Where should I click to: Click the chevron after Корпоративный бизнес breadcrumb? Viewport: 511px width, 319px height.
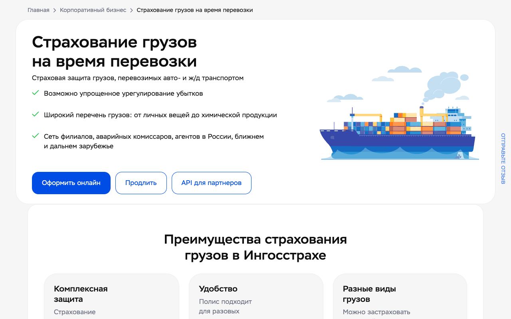[x=131, y=10]
